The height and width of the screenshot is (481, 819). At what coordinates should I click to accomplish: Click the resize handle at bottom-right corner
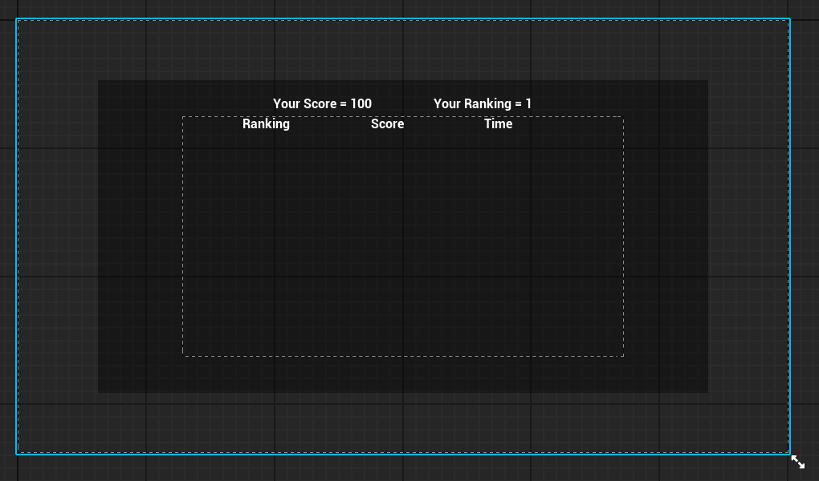[797, 462]
